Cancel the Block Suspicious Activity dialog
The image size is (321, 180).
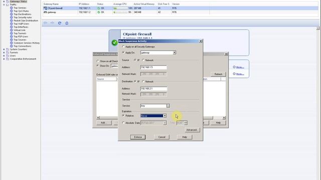pyautogui.click(x=162, y=137)
